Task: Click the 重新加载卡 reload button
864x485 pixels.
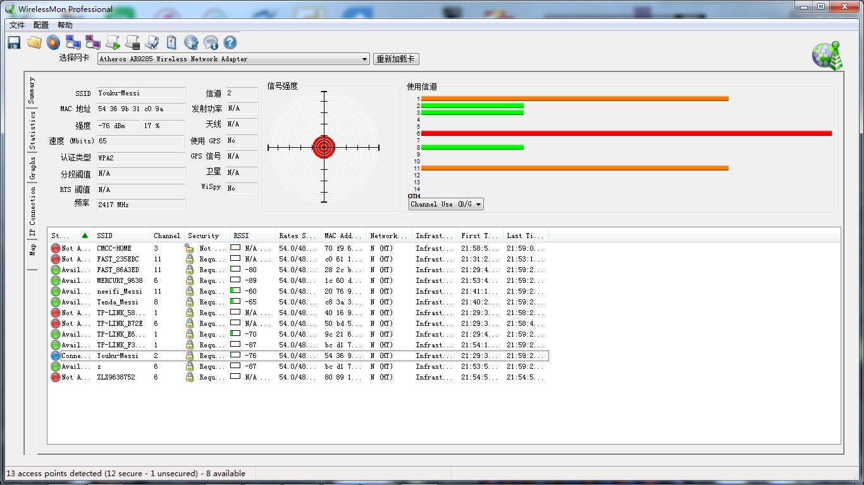Action: [396, 59]
